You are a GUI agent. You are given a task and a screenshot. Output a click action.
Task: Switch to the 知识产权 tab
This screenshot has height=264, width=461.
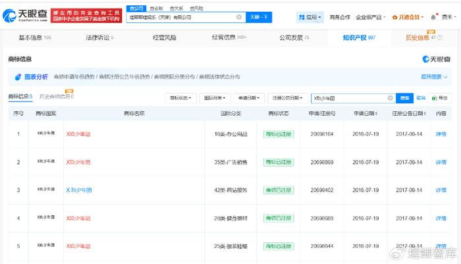click(359, 38)
